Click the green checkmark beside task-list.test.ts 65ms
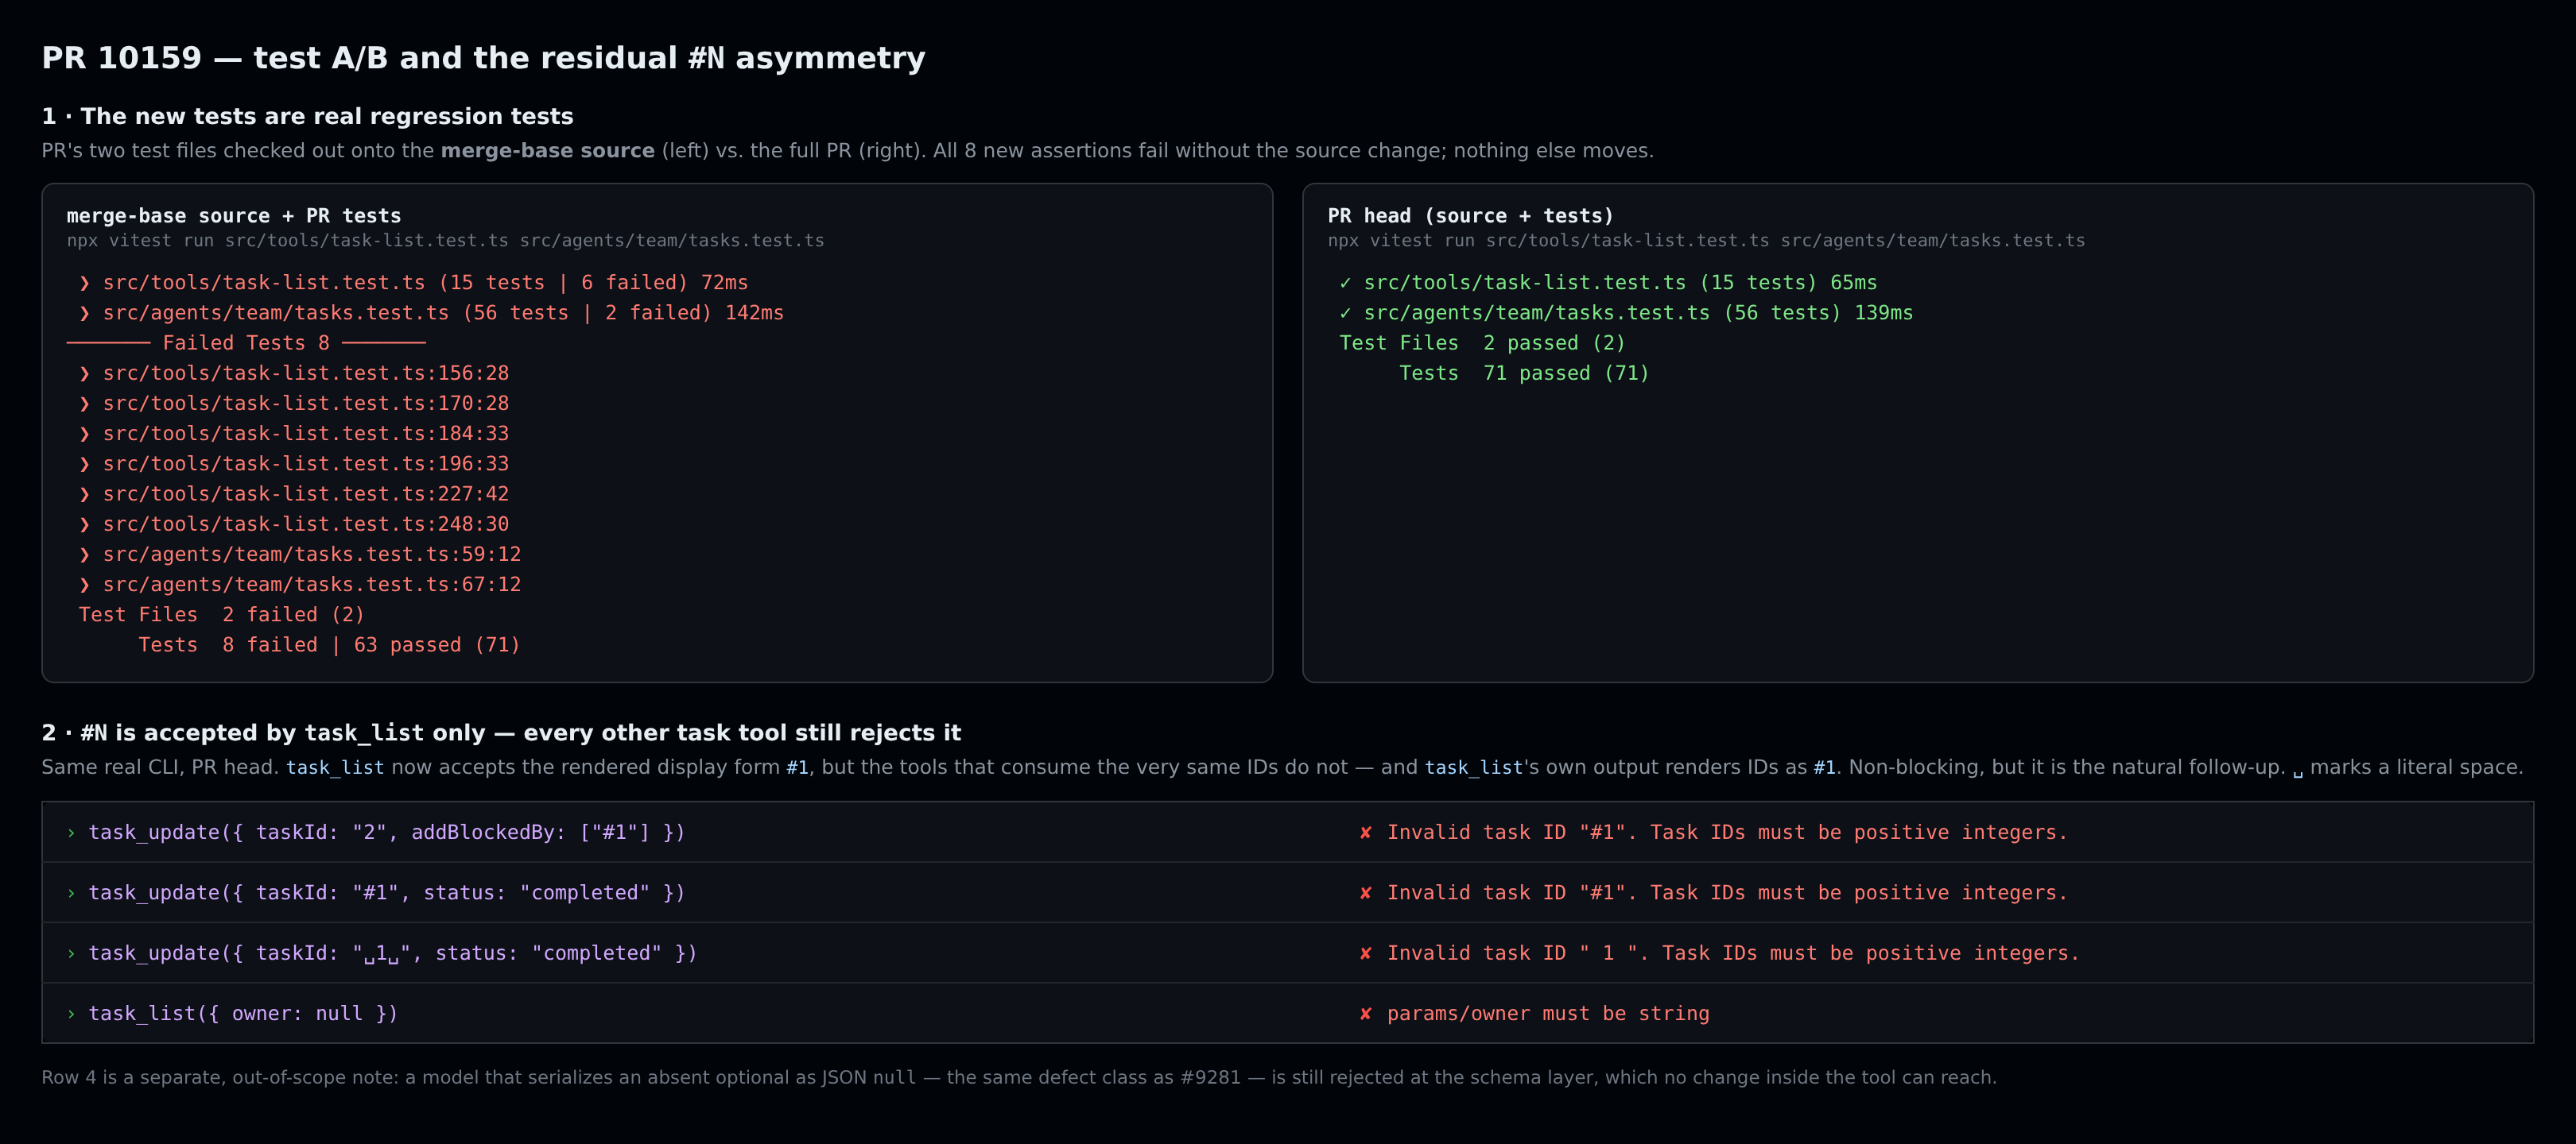Viewport: 2576px width, 1144px height. coord(1345,283)
